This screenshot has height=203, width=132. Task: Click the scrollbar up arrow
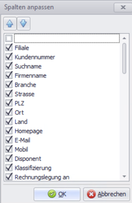pyautogui.click(x=124, y=38)
